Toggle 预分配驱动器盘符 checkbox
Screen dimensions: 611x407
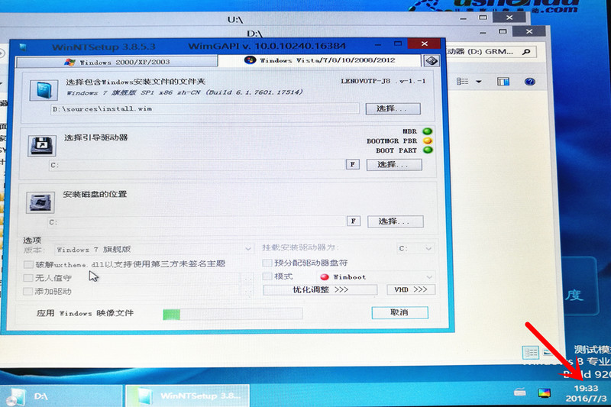tap(267, 263)
